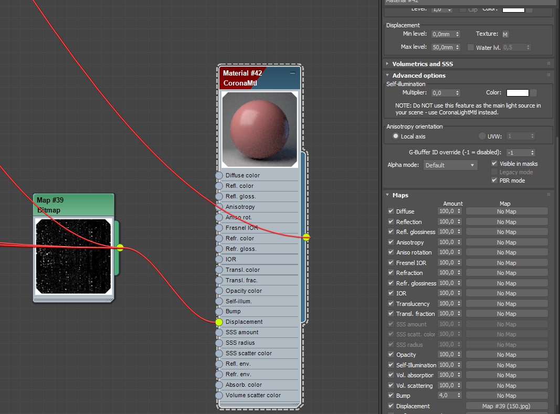Toggle the Diffuse map checkbox
560x414 pixels.
(x=391, y=211)
